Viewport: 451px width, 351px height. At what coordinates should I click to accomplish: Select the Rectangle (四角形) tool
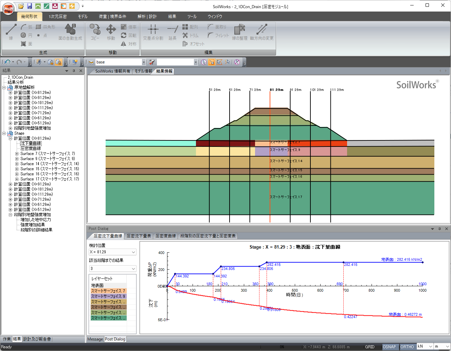[x=46, y=27]
